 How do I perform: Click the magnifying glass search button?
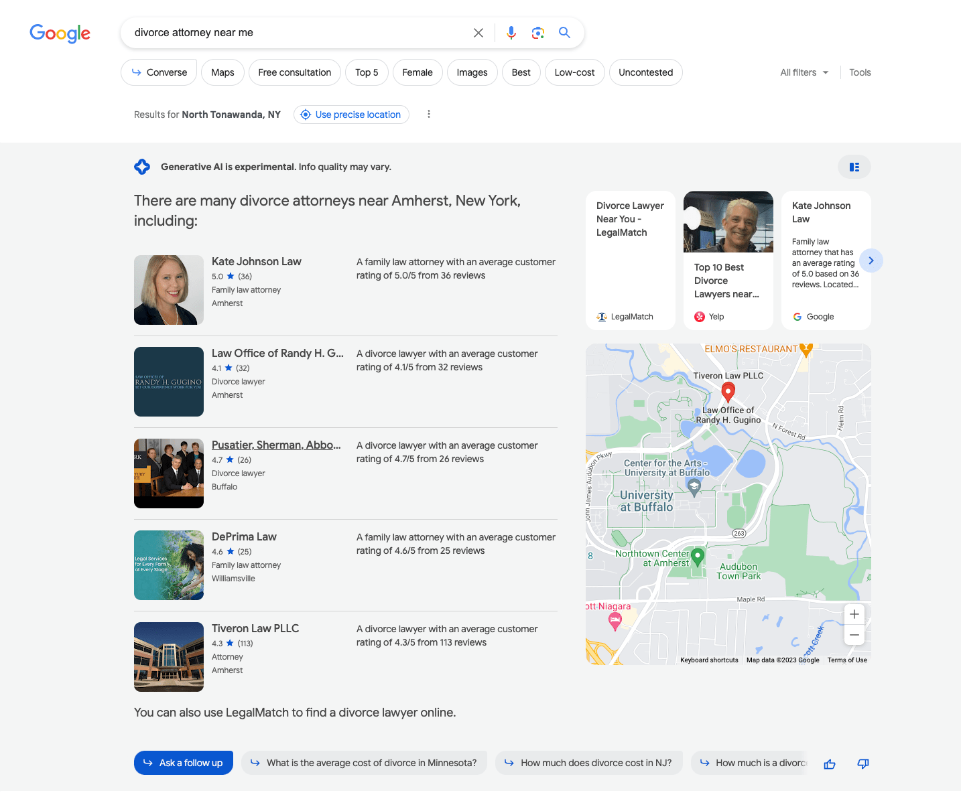565,33
